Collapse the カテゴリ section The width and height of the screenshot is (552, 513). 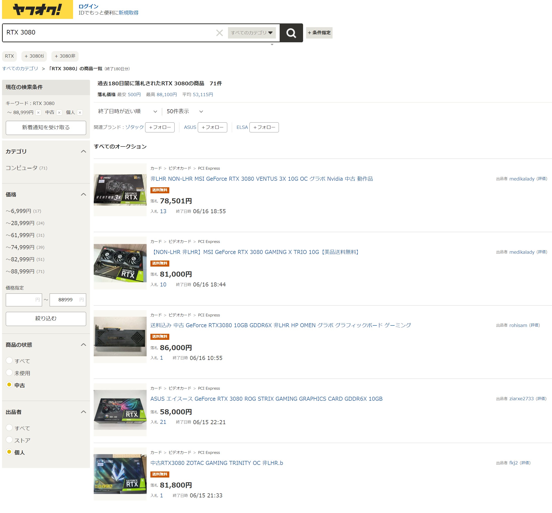(83, 151)
